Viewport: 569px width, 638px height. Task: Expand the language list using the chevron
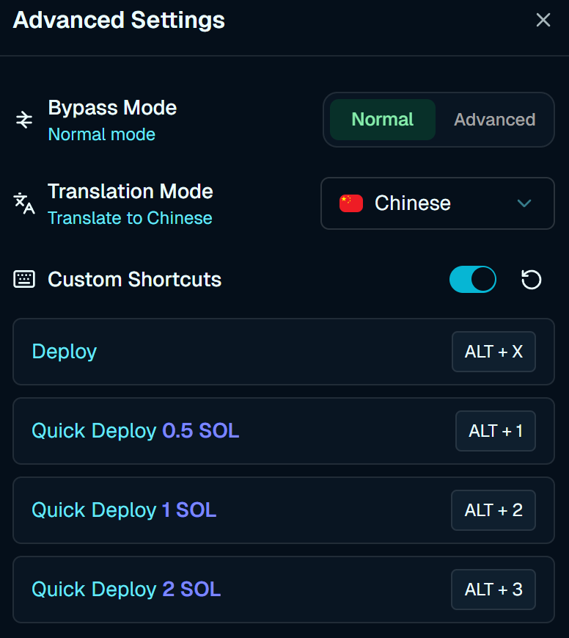(x=524, y=203)
